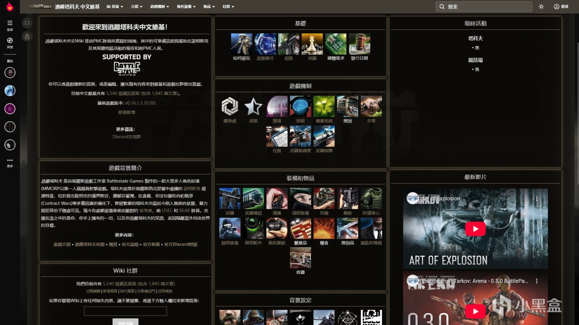Play the Art of Explosion YouTube video
This screenshot has height=325, width=579.
(475, 229)
